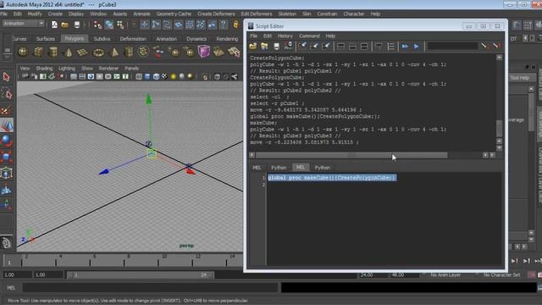Activate the Paint Selection tool

coord(7,109)
